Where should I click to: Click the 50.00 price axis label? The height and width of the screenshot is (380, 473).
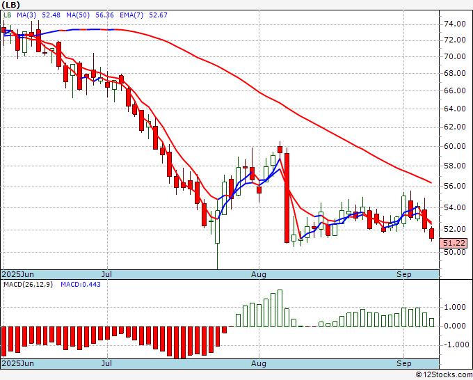[x=455, y=252]
